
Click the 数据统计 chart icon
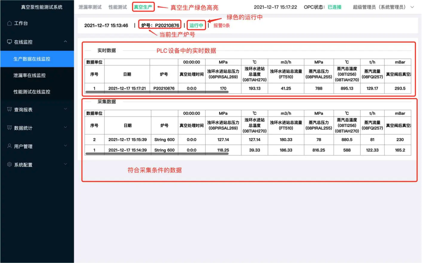pos(9,128)
